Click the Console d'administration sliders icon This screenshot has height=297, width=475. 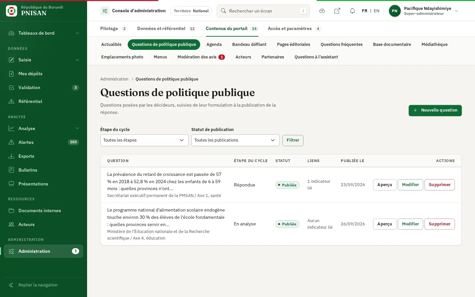[105, 11]
